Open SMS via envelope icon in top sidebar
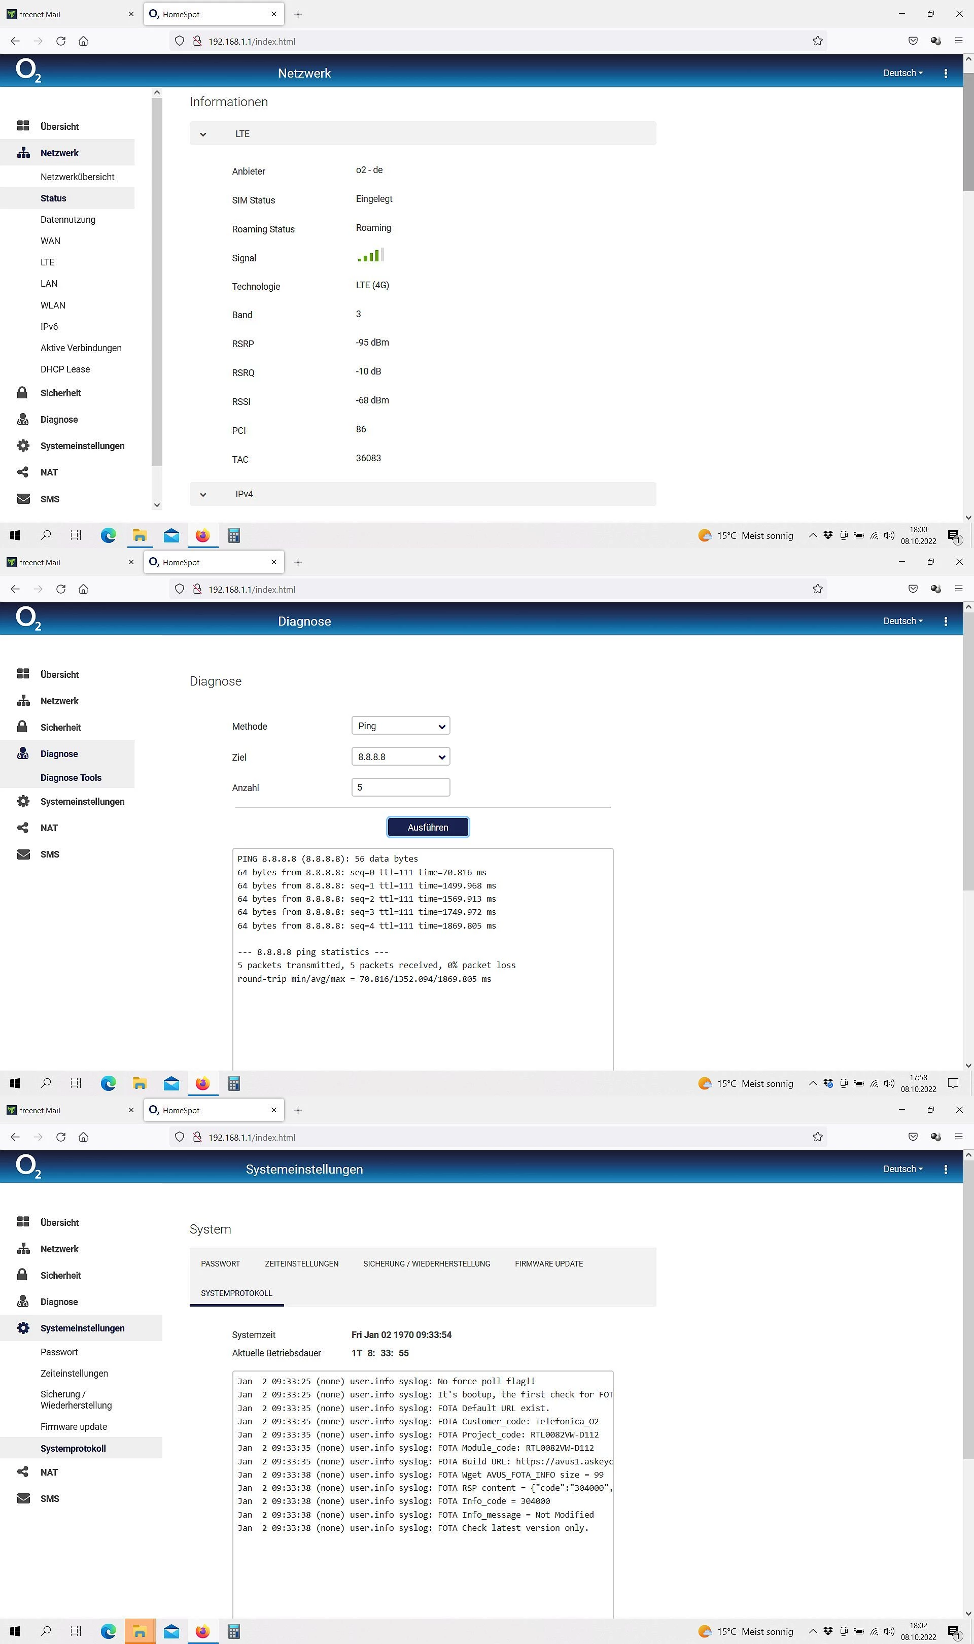Viewport: 974px width, 1644px height. (23, 499)
